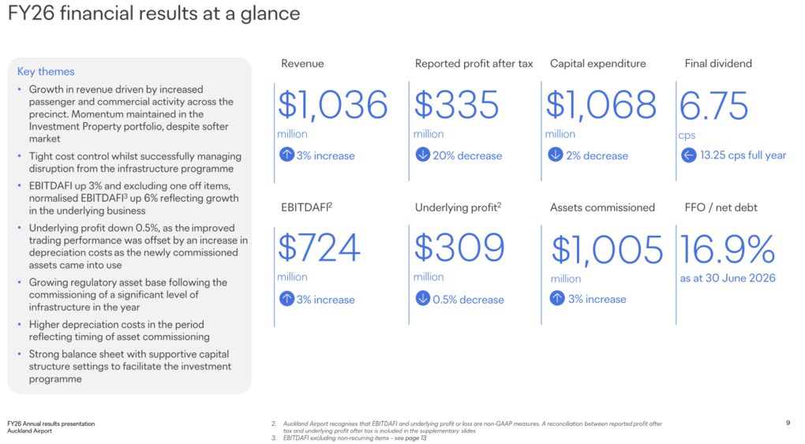
Task: Click the slide title FY26 financial results
Action: point(154,13)
